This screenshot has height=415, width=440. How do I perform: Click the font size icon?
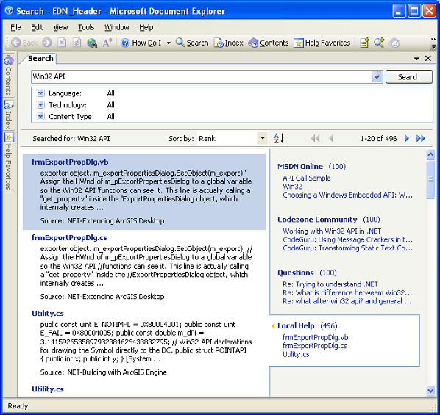coord(107,43)
